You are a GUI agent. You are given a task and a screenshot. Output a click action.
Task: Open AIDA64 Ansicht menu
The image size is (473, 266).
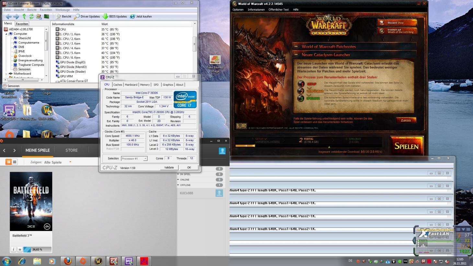tap(19, 10)
